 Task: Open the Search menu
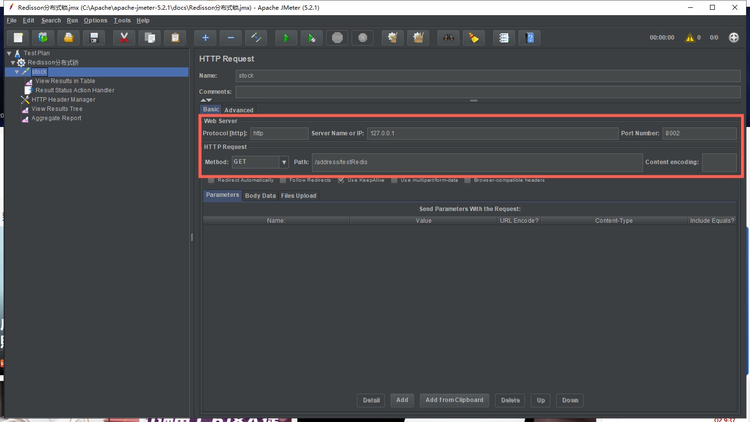click(51, 21)
